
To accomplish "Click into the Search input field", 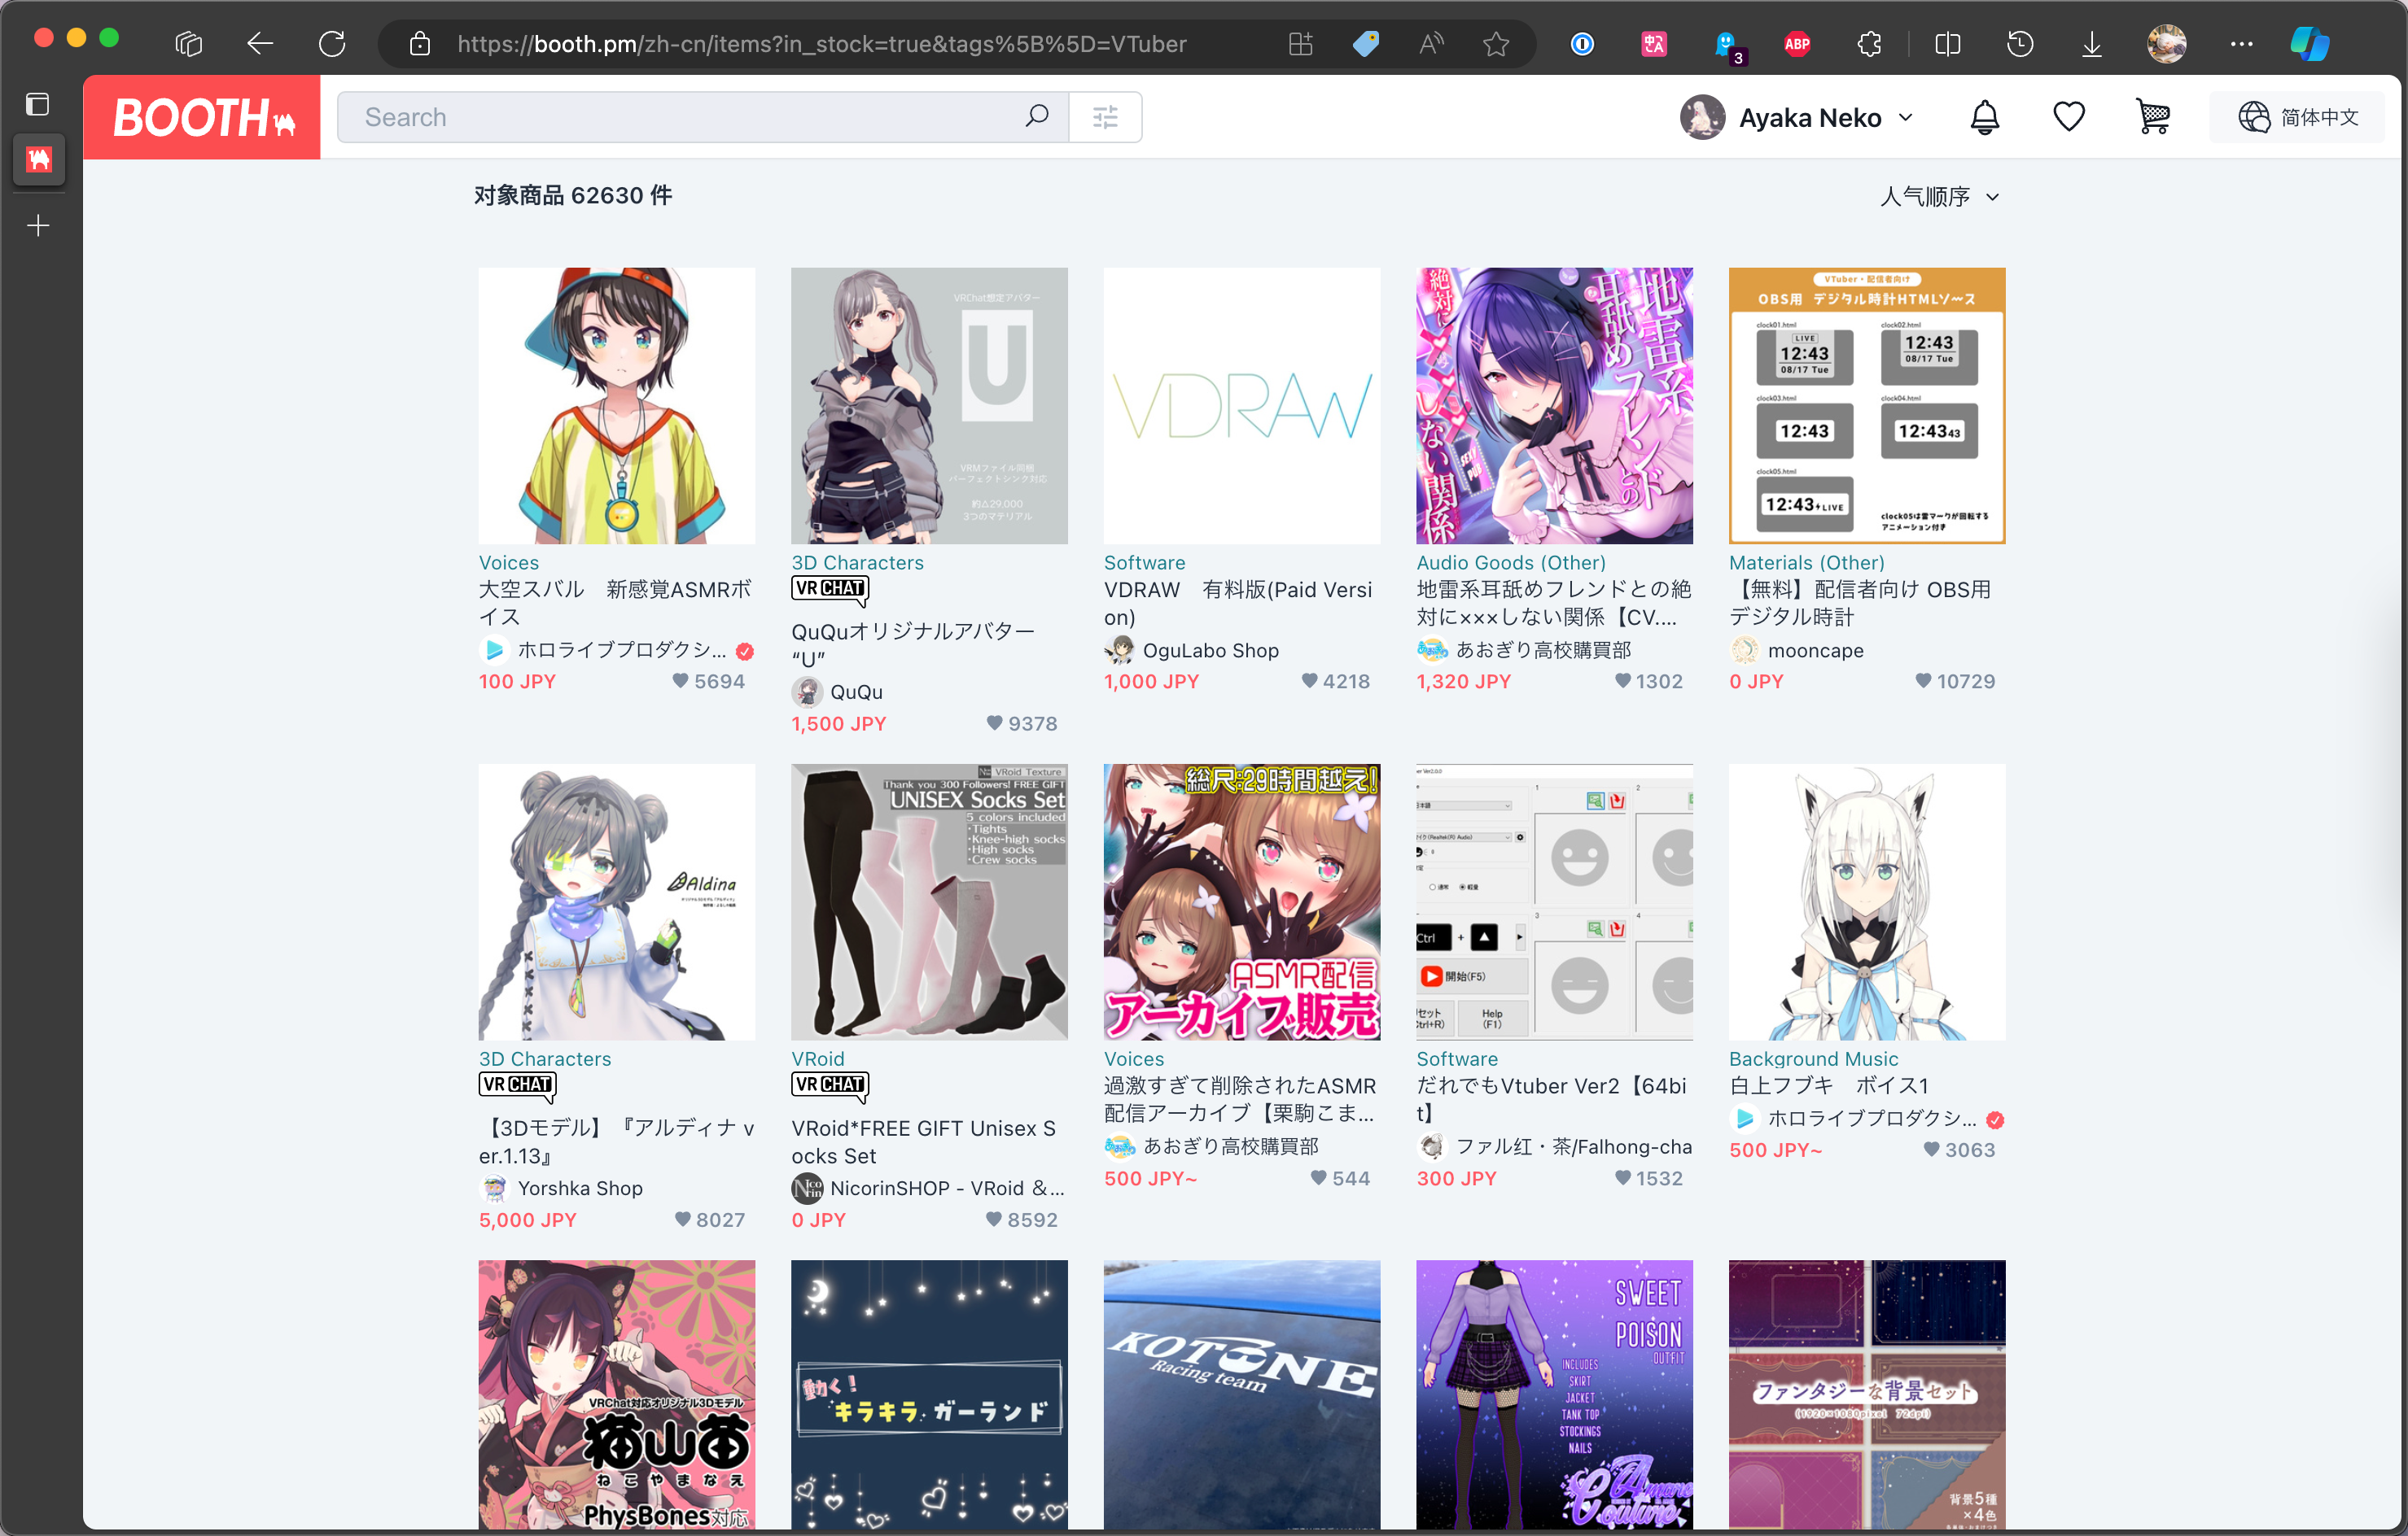I will coord(680,117).
